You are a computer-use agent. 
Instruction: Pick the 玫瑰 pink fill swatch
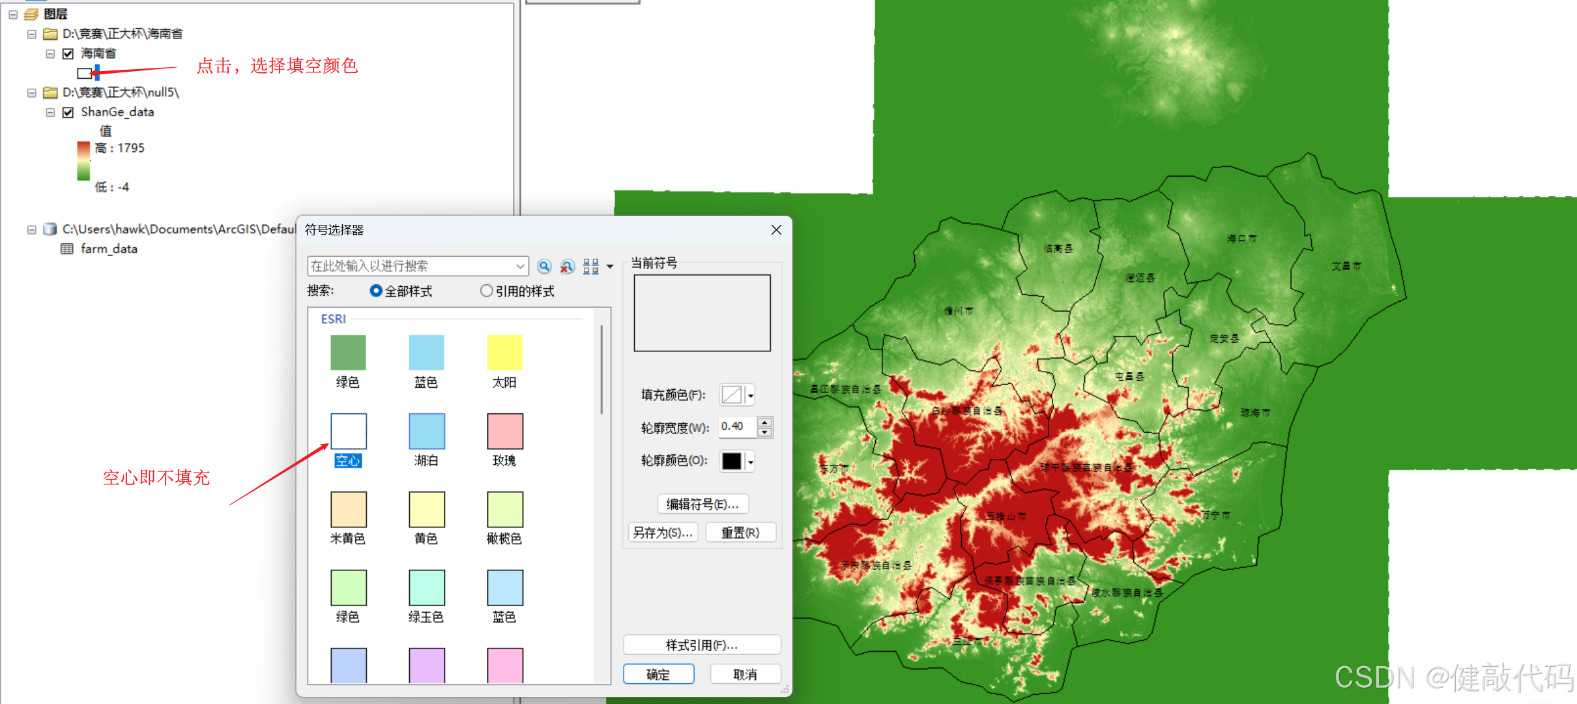tap(504, 432)
